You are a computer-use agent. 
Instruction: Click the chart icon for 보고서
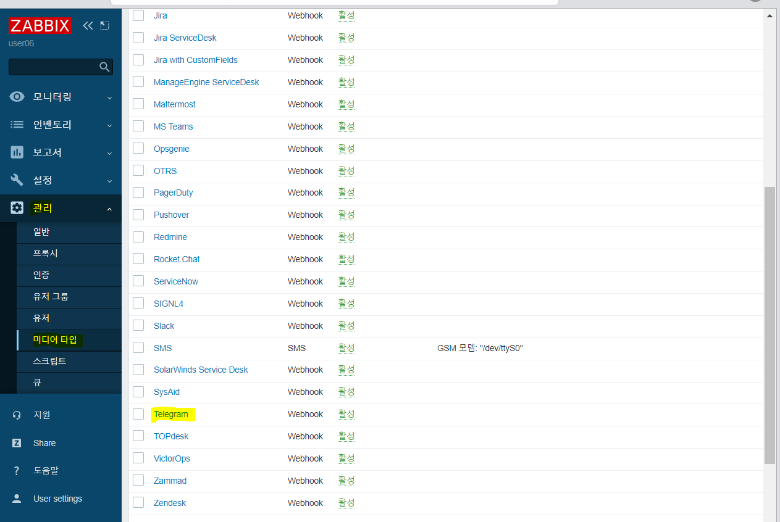(x=17, y=152)
